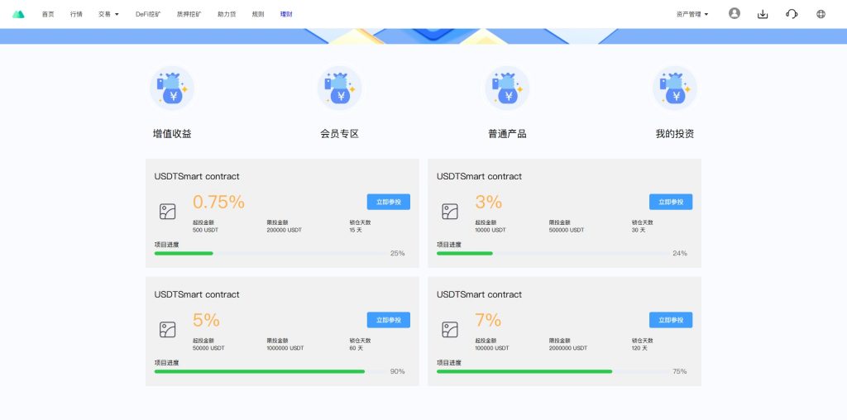Open the 首页 nav item

pyautogui.click(x=48, y=14)
